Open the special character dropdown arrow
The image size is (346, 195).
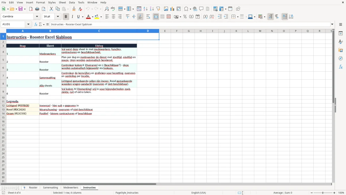(190, 9)
